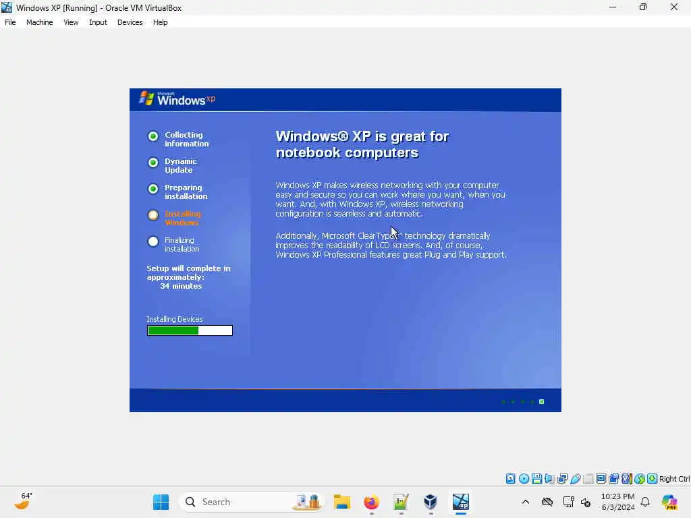This screenshot has width=691, height=518.
Task: Click the Right Ctrl host key label
Action: coord(674,479)
